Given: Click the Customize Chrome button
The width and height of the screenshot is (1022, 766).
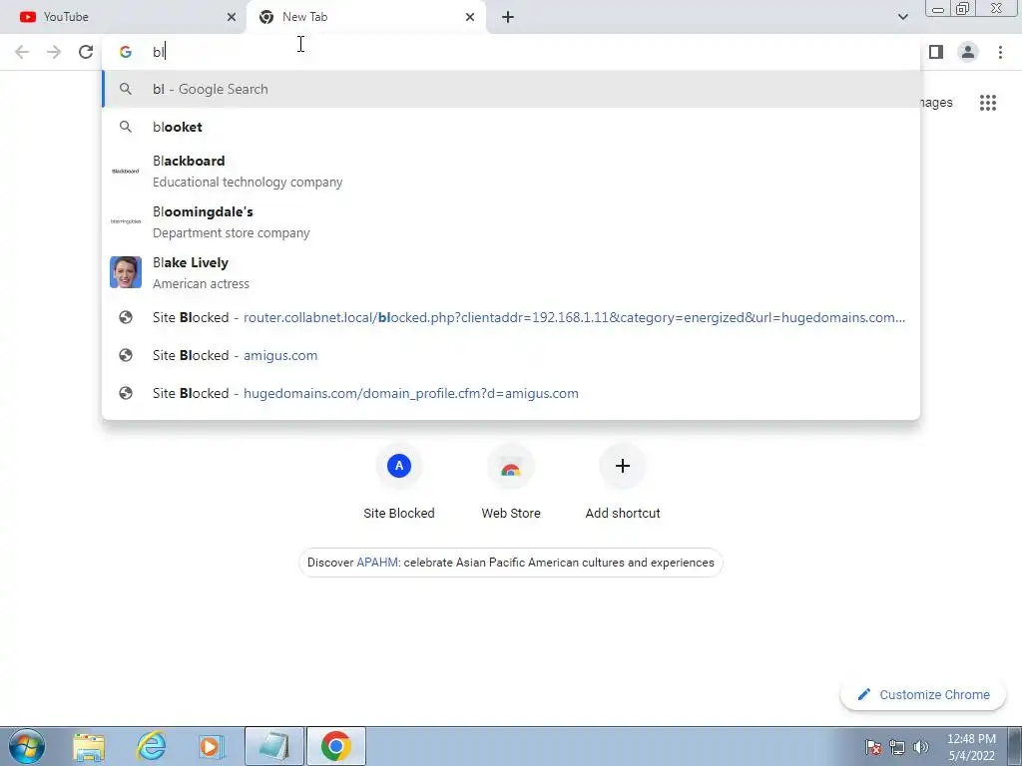Looking at the screenshot, I should tap(923, 695).
